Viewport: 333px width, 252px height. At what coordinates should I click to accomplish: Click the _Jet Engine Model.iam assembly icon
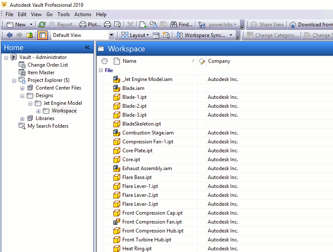[117, 79]
